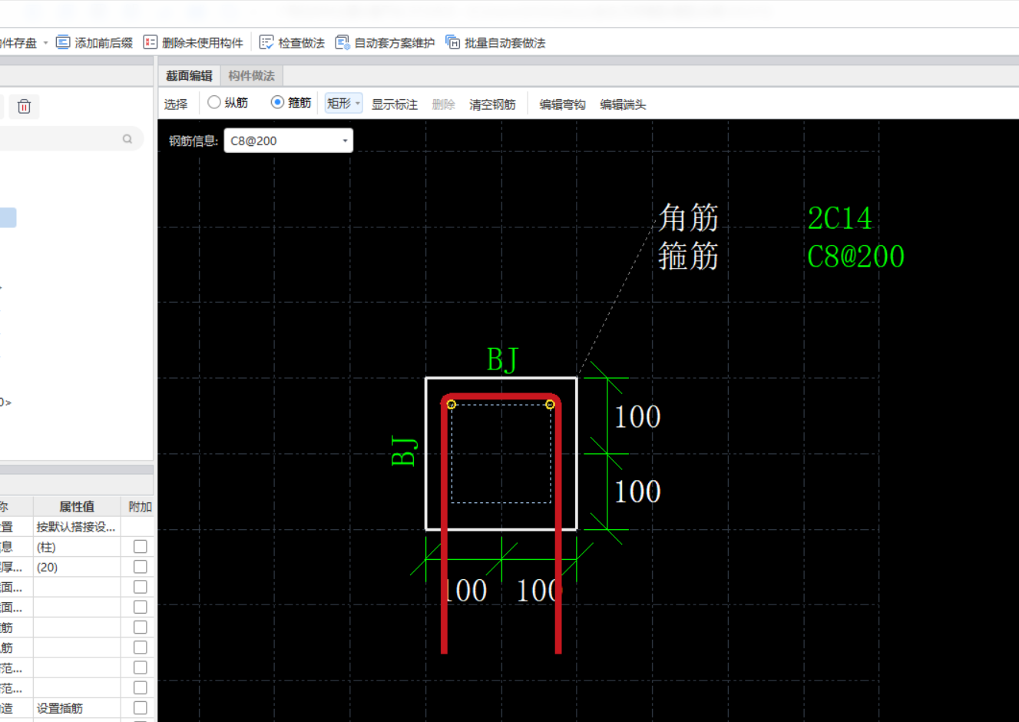Expand the 构件存盘 dropdown arrow

click(x=45, y=43)
